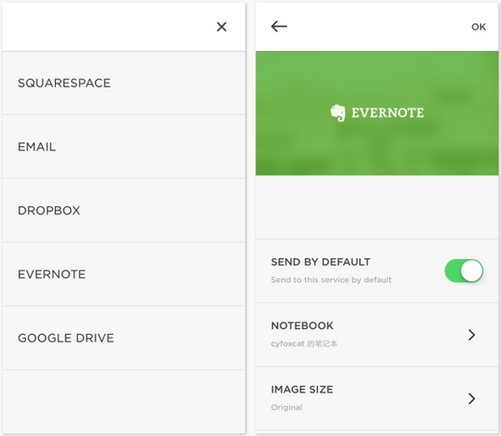
Task: Click the Evernote elephant logo
Action: click(x=337, y=113)
